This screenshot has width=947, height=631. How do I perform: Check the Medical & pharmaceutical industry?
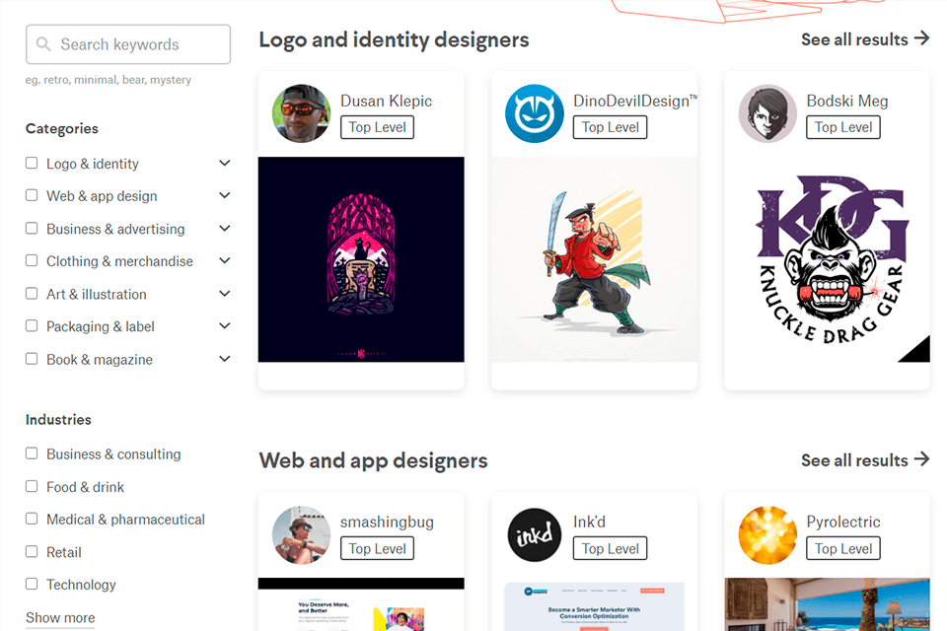(x=32, y=519)
